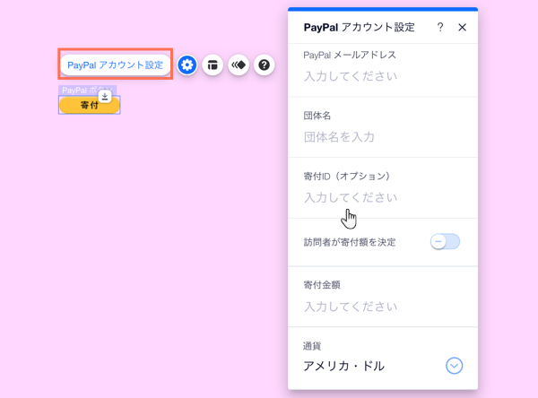Close the PayPal アカウント設定 panel

462,27
